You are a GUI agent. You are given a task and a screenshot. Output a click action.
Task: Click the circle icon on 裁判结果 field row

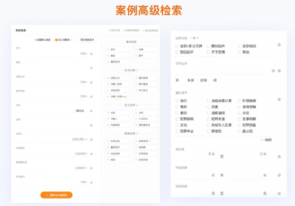coord(91,97)
